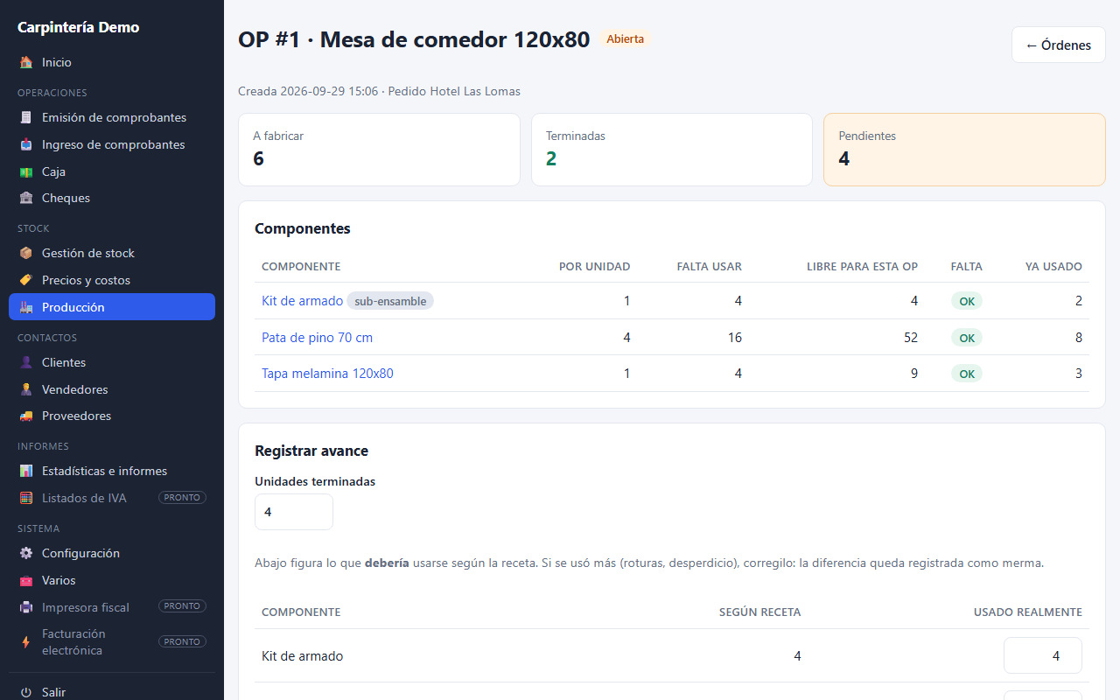Viewport: 1120px width, 700px height.
Task: Click the inbox icon for Ingreso de comprobantes
Action: (x=26, y=144)
